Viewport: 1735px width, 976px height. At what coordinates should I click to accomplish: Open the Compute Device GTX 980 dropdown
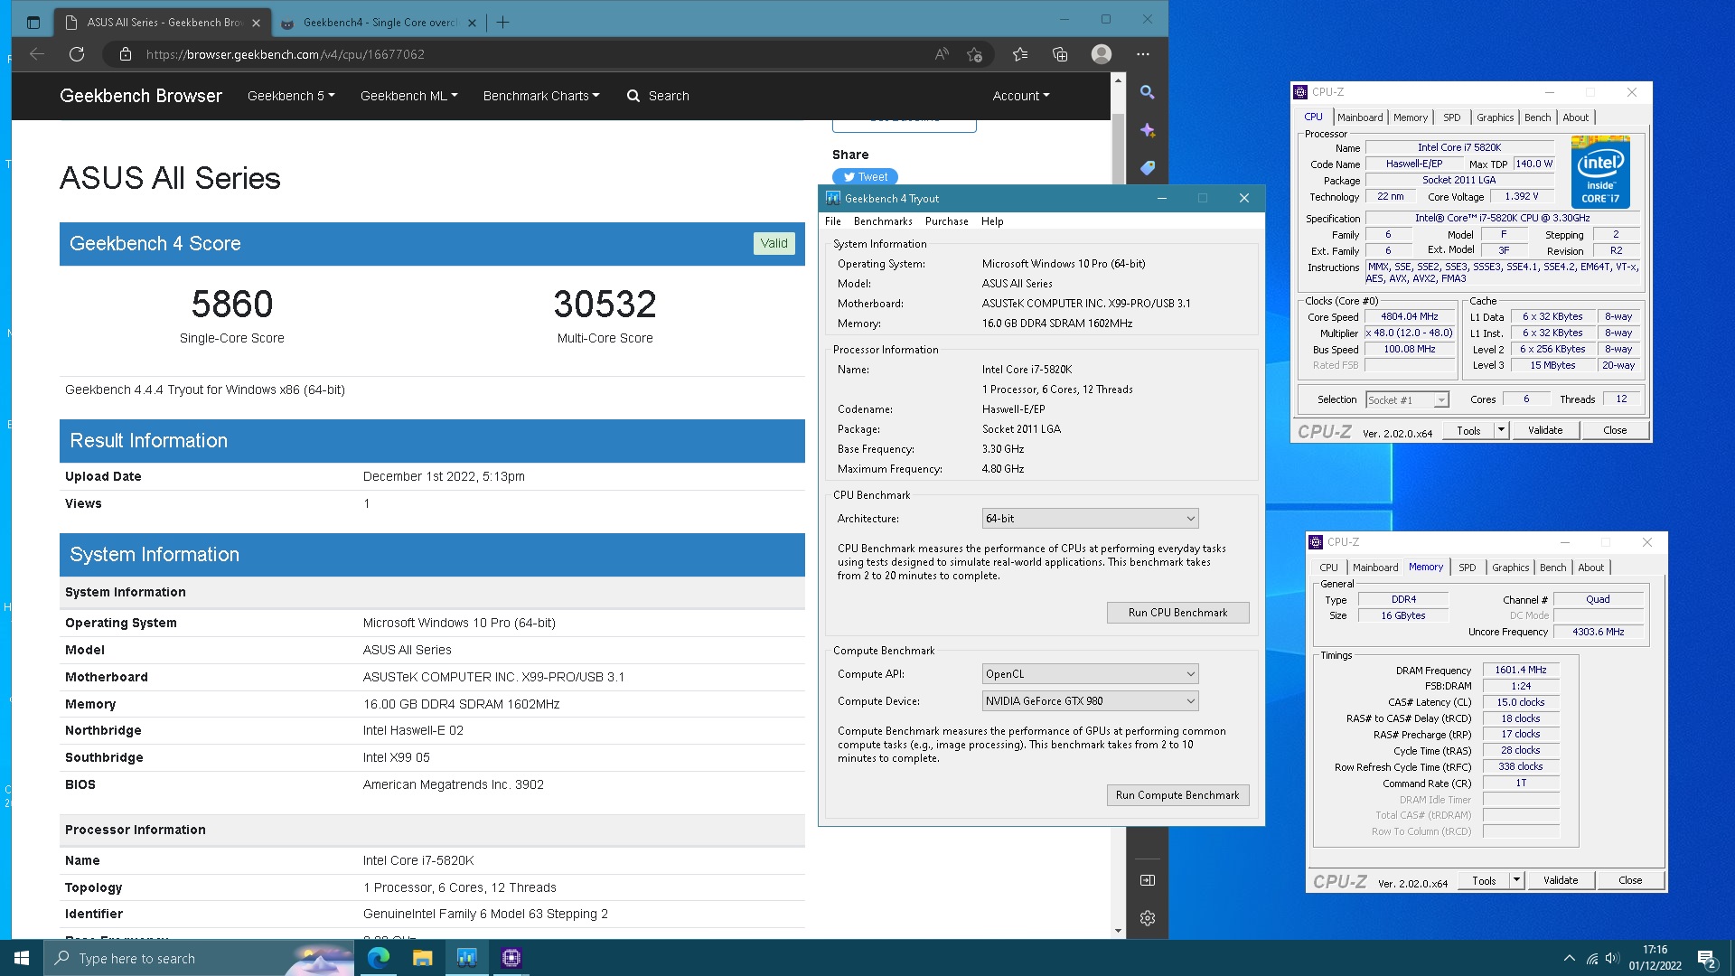1090,701
